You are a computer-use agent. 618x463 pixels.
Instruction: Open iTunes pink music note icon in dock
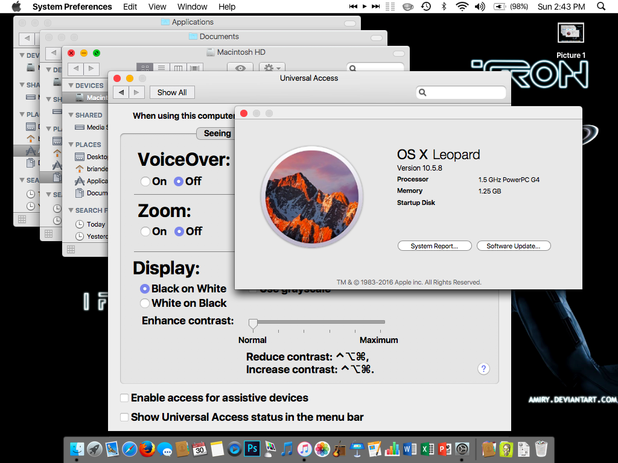coord(305,449)
